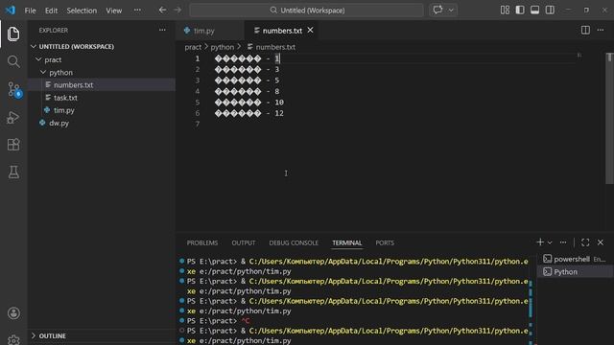Switch to the PROBLEMS panel tab
Image resolution: width=614 pixels, height=345 pixels.
pos(202,242)
